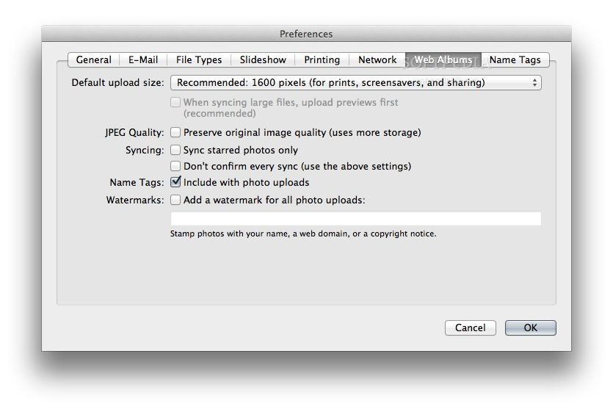Click the 'JPEG Quality:' label

(x=134, y=133)
